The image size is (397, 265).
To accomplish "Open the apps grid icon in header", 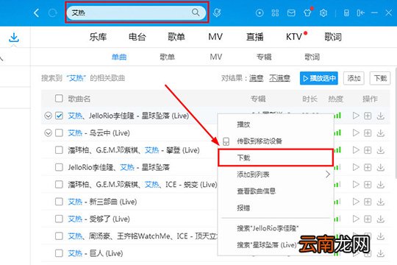I will [275, 13].
